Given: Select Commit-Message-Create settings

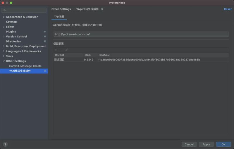Looking at the screenshot, I should (x=25, y=66).
